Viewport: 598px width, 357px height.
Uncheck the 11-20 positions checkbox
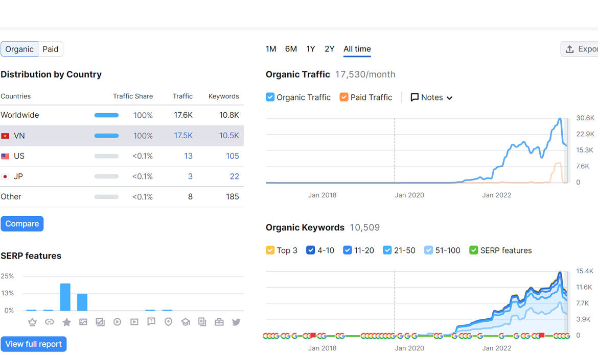(x=347, y=250)
